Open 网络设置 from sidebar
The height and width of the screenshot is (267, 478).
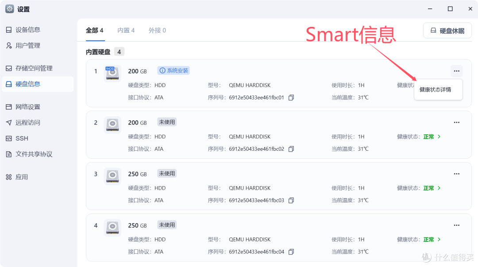[28, 107]
